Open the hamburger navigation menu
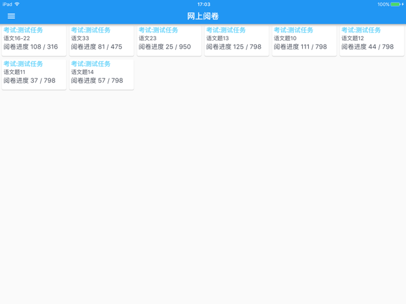Screen dimensions: 406x304 11,16
